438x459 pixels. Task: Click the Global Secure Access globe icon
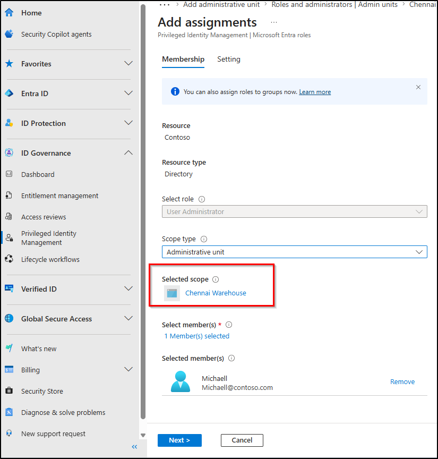[9, 319]
